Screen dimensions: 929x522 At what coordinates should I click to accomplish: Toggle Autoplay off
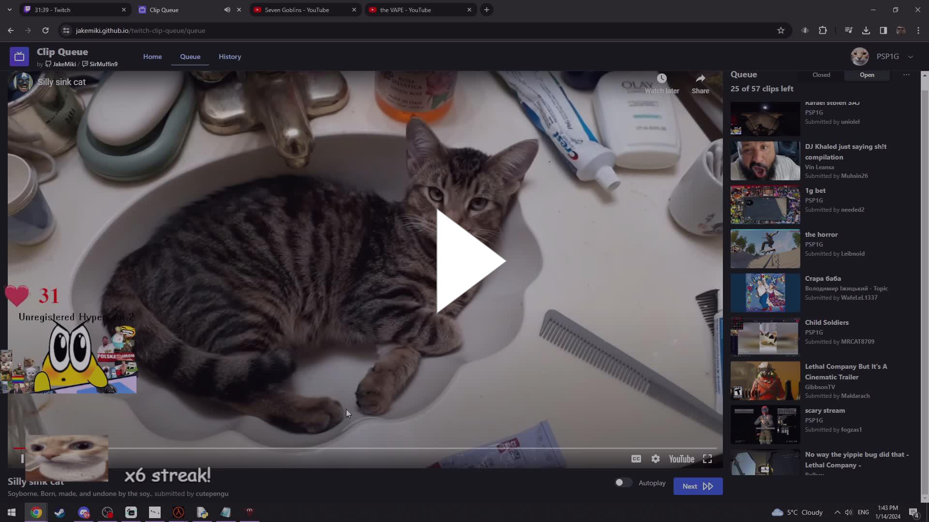(623, 482)
